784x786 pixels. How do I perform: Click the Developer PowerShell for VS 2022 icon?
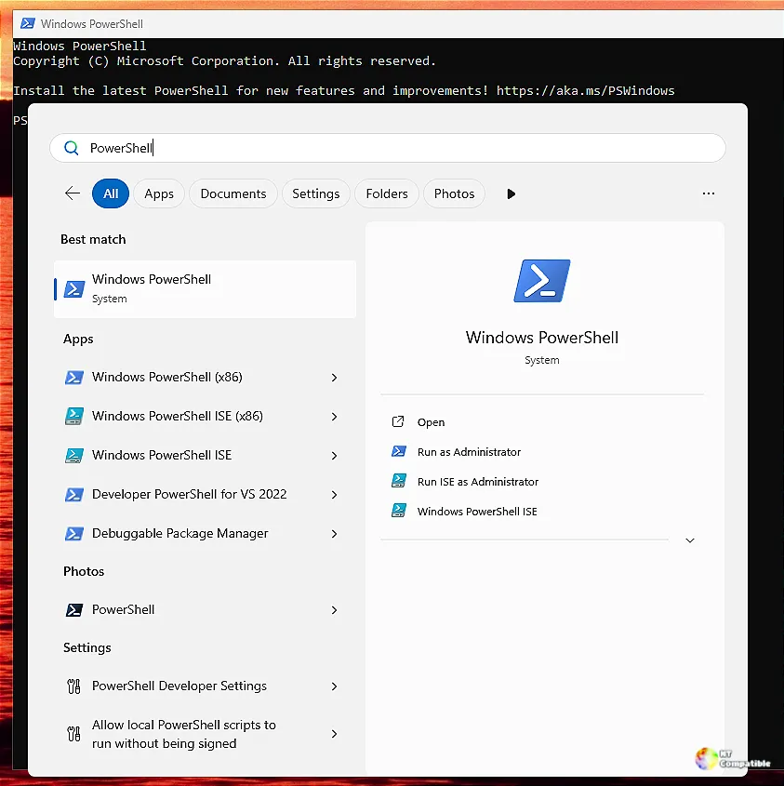[x=74, y=495]
